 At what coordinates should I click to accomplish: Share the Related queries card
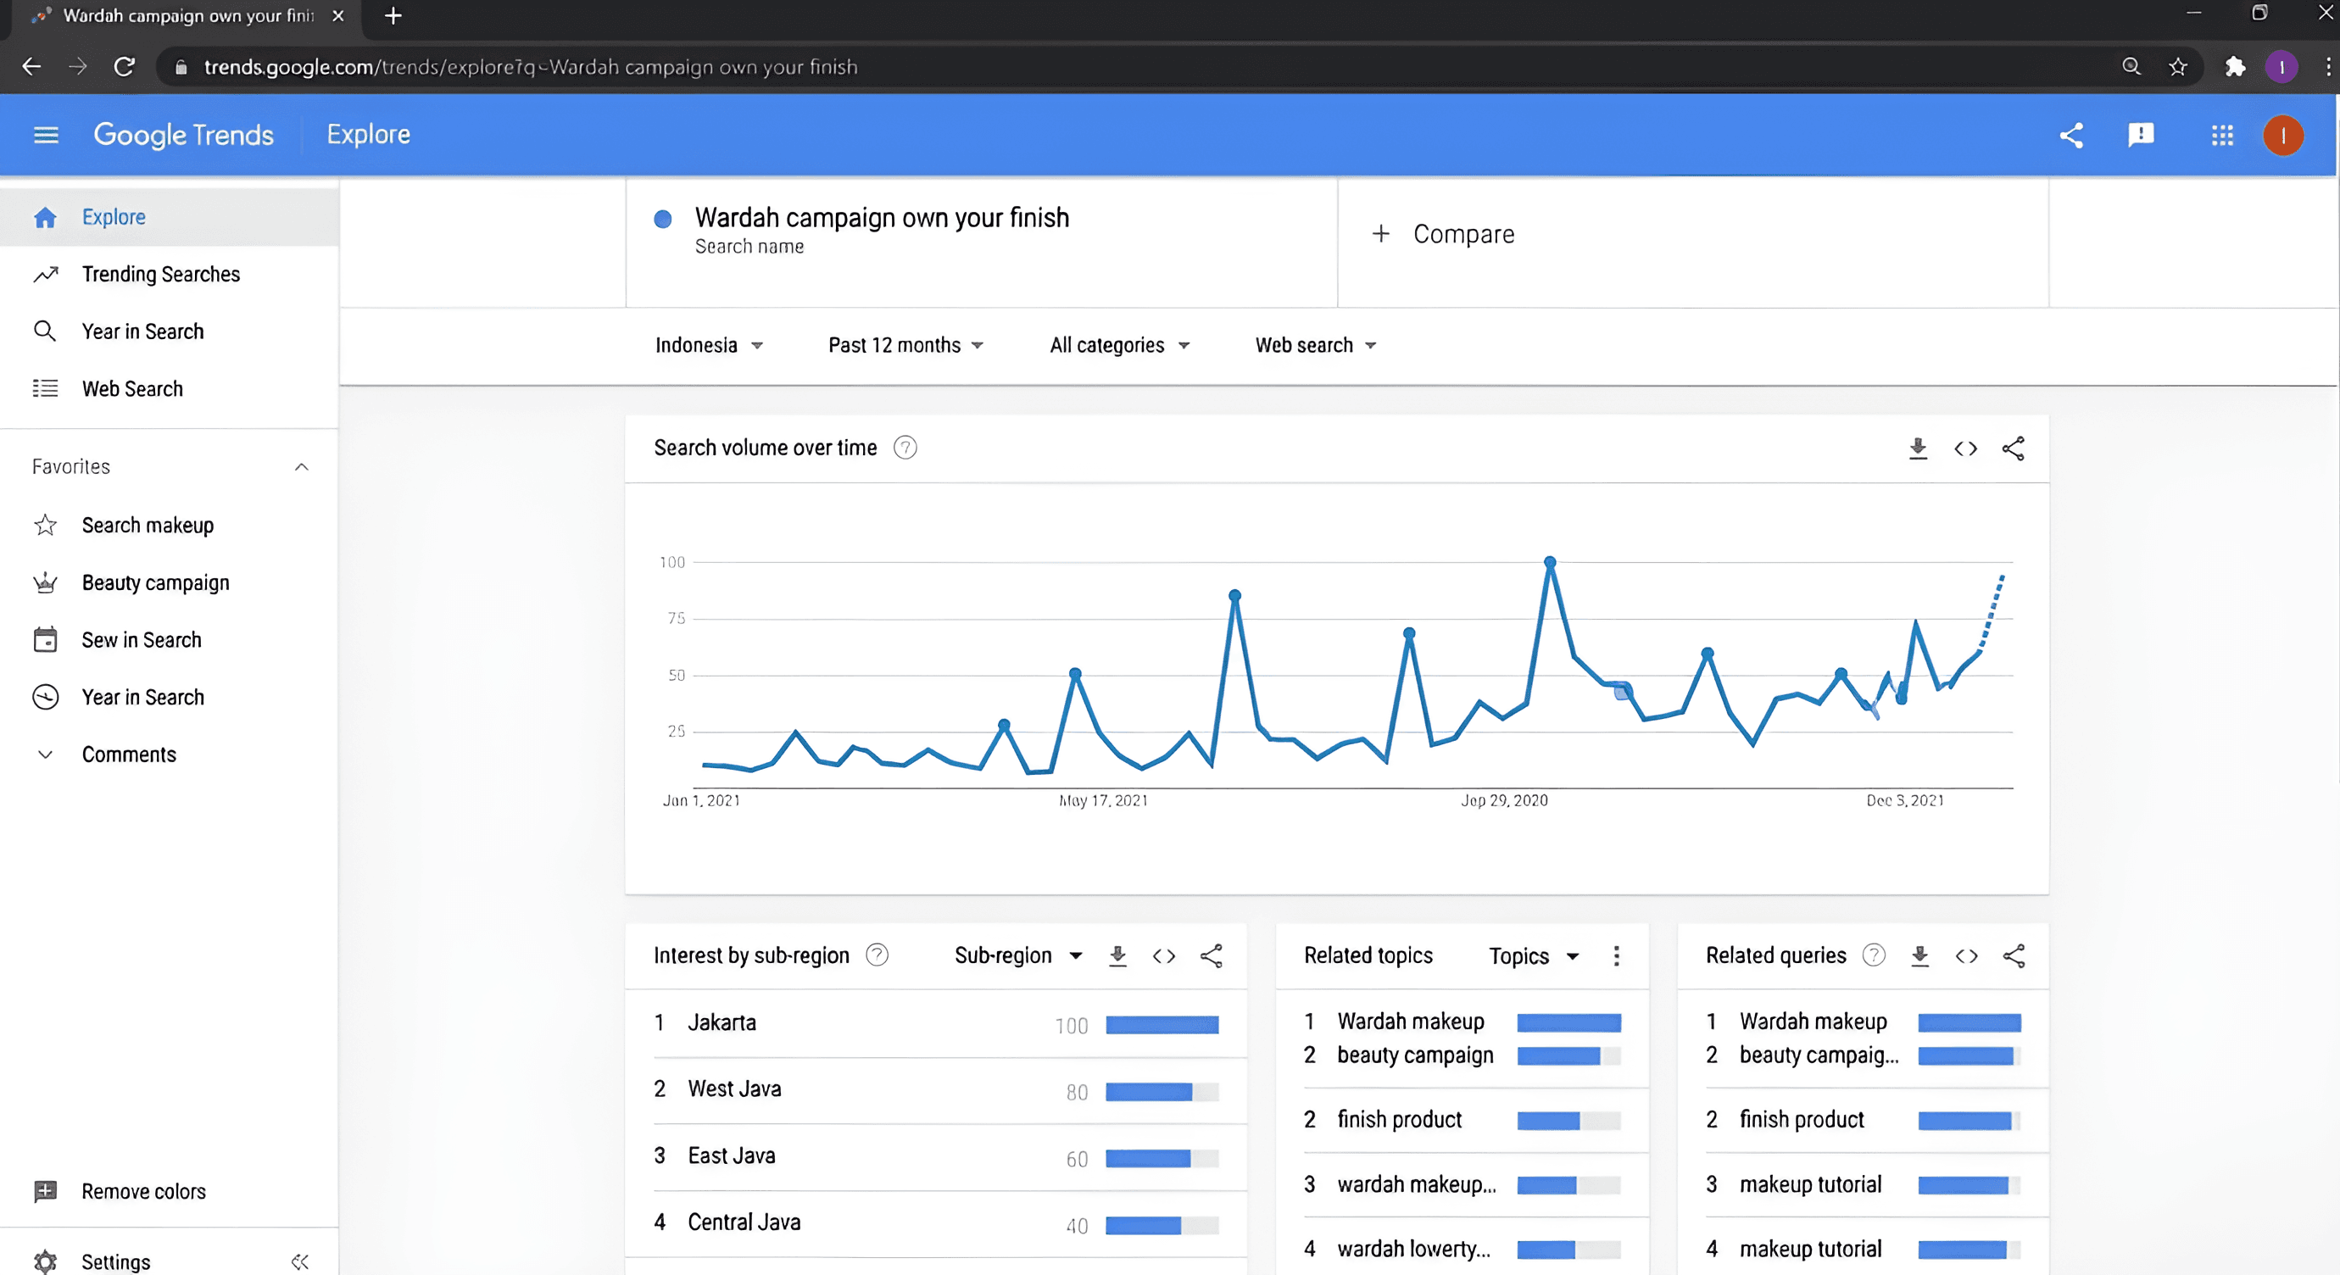click(x=2014, y=955)
